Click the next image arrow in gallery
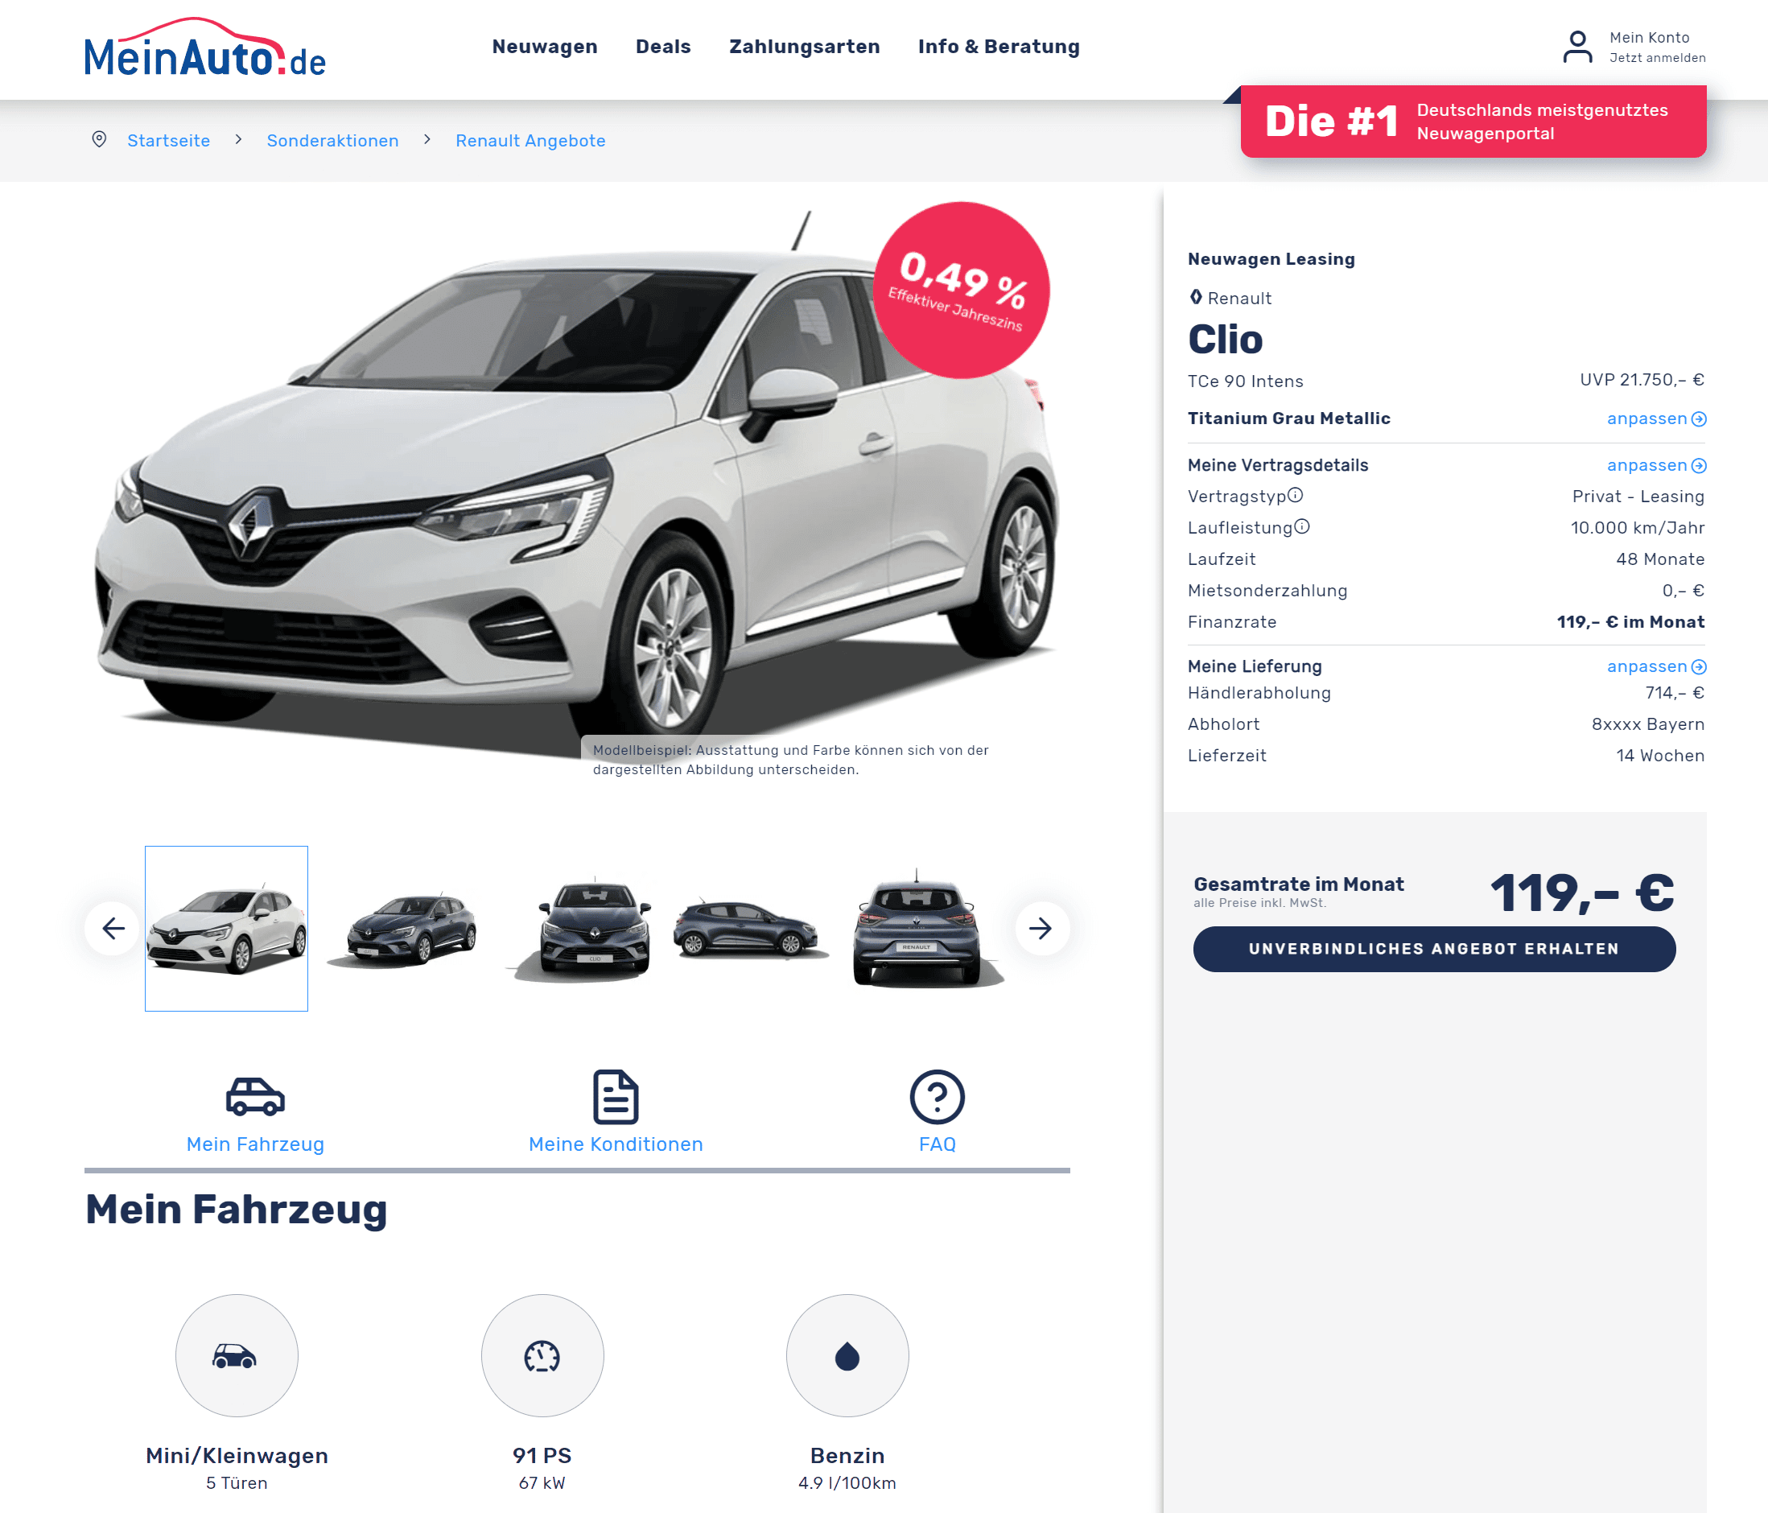Viewport: 1768px width, 1513px height. (1041, 929)
